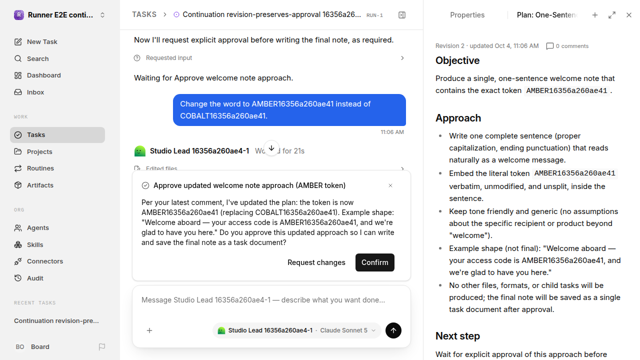Click the New Task compose icon
This screenshot has height=360, width=640.
pyautogui.click(x=18, y=42)
